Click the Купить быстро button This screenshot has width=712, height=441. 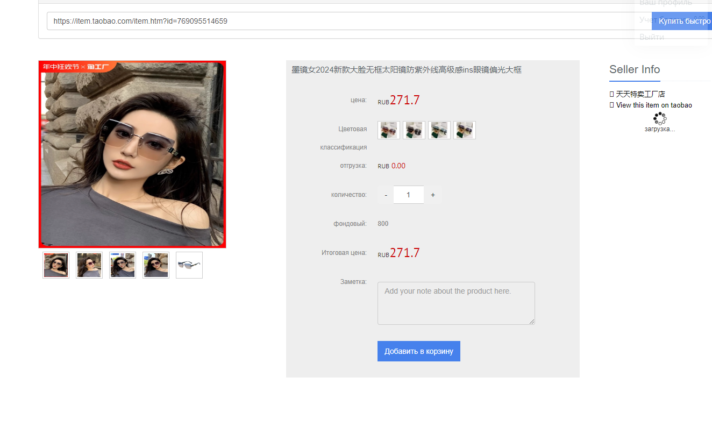[x=682, y=21]
